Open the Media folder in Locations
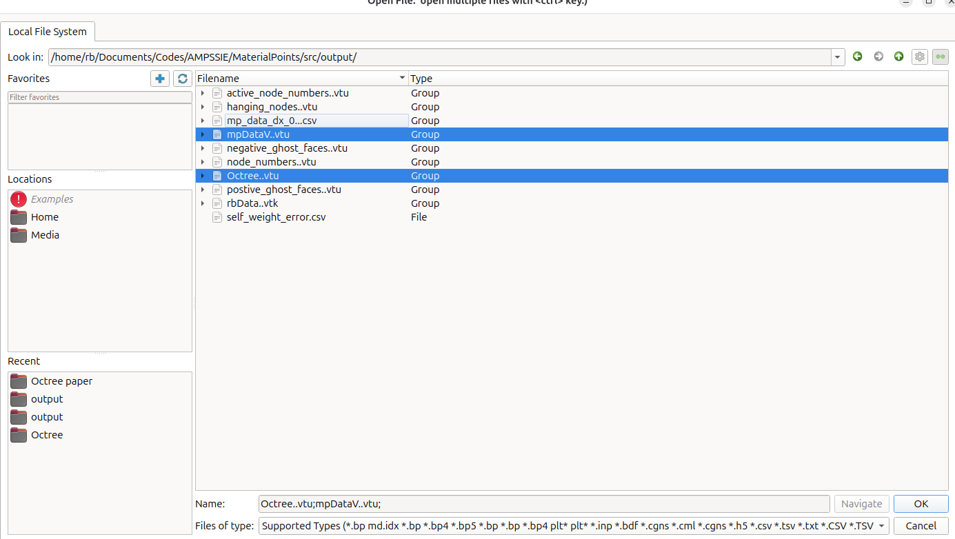Image resolution: width=955 pixels, height=539 pixels. [45, 235]
